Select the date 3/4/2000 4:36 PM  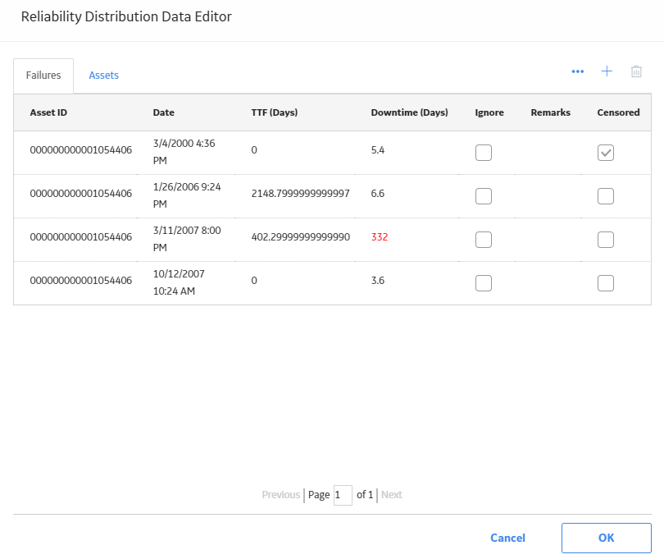click(184, 152)
